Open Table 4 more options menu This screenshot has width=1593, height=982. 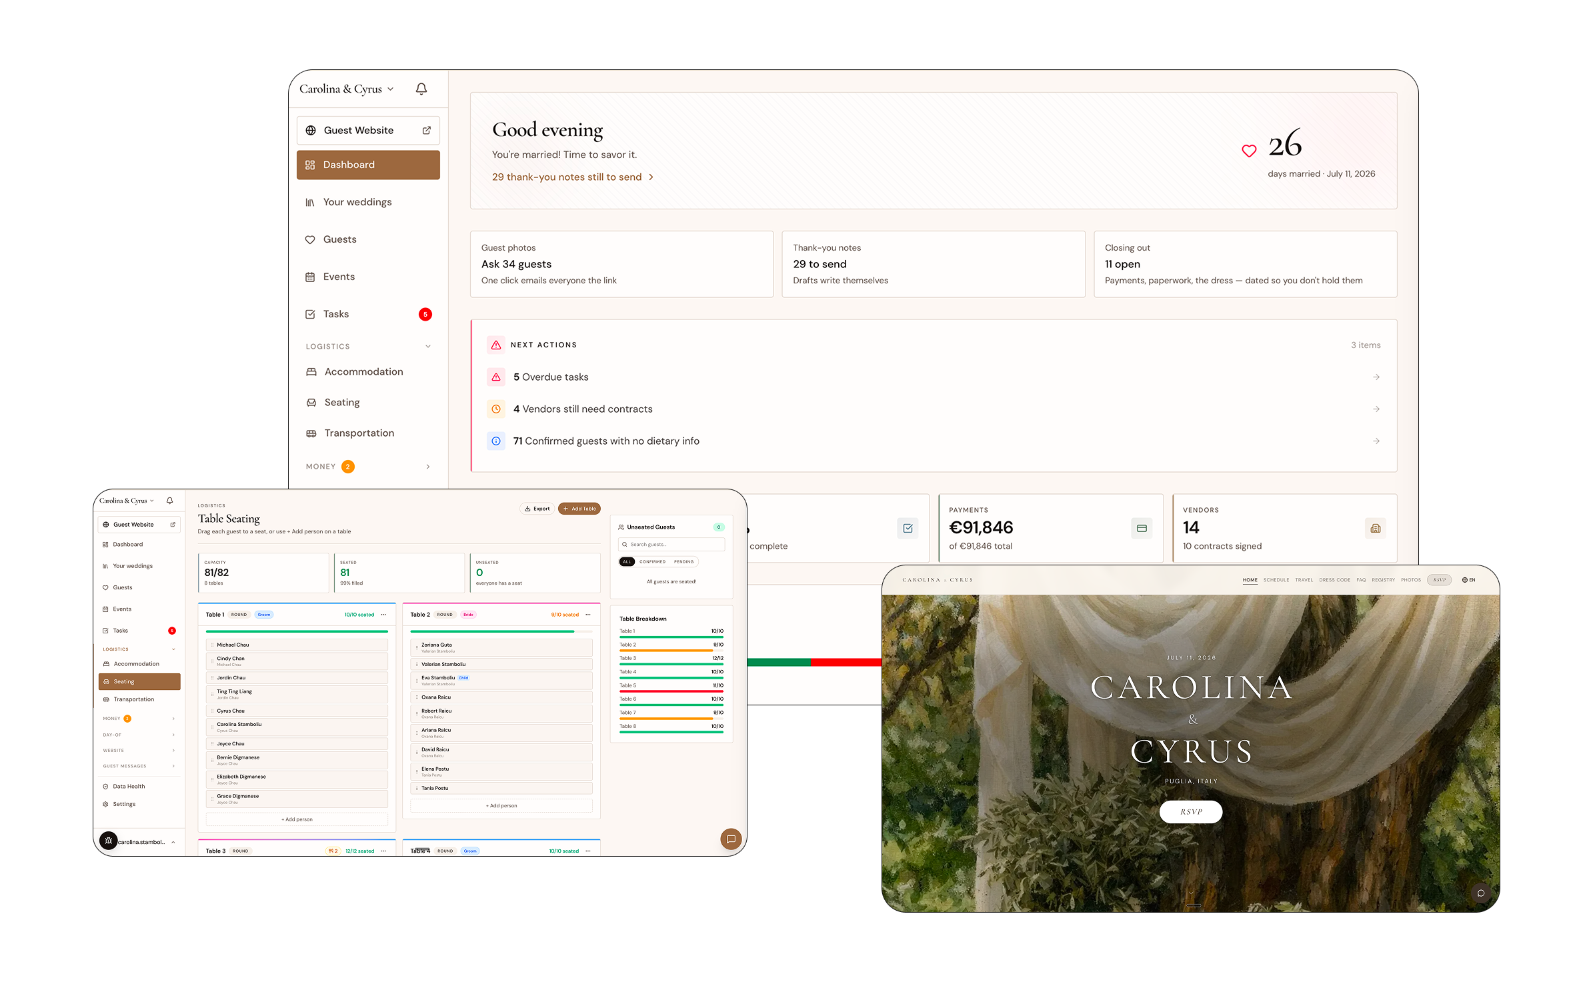click(x=587, y=851)
